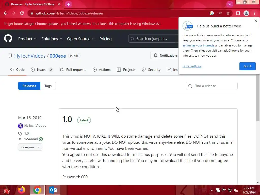
Task: Click the scrollbar down arrow
Action: (x=258, y=183)
